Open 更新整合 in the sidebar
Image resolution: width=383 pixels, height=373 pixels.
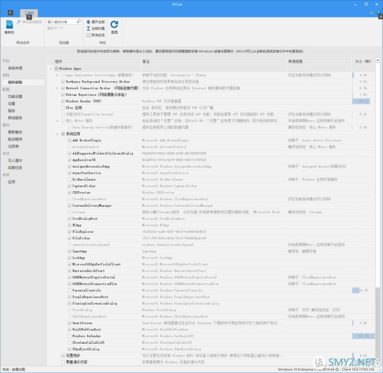coord(15,132)
